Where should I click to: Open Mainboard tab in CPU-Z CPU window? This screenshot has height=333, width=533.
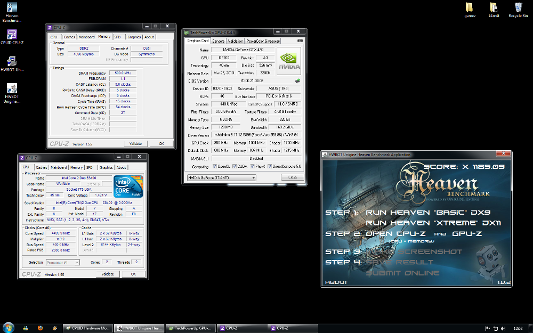[x=59, y=167]
